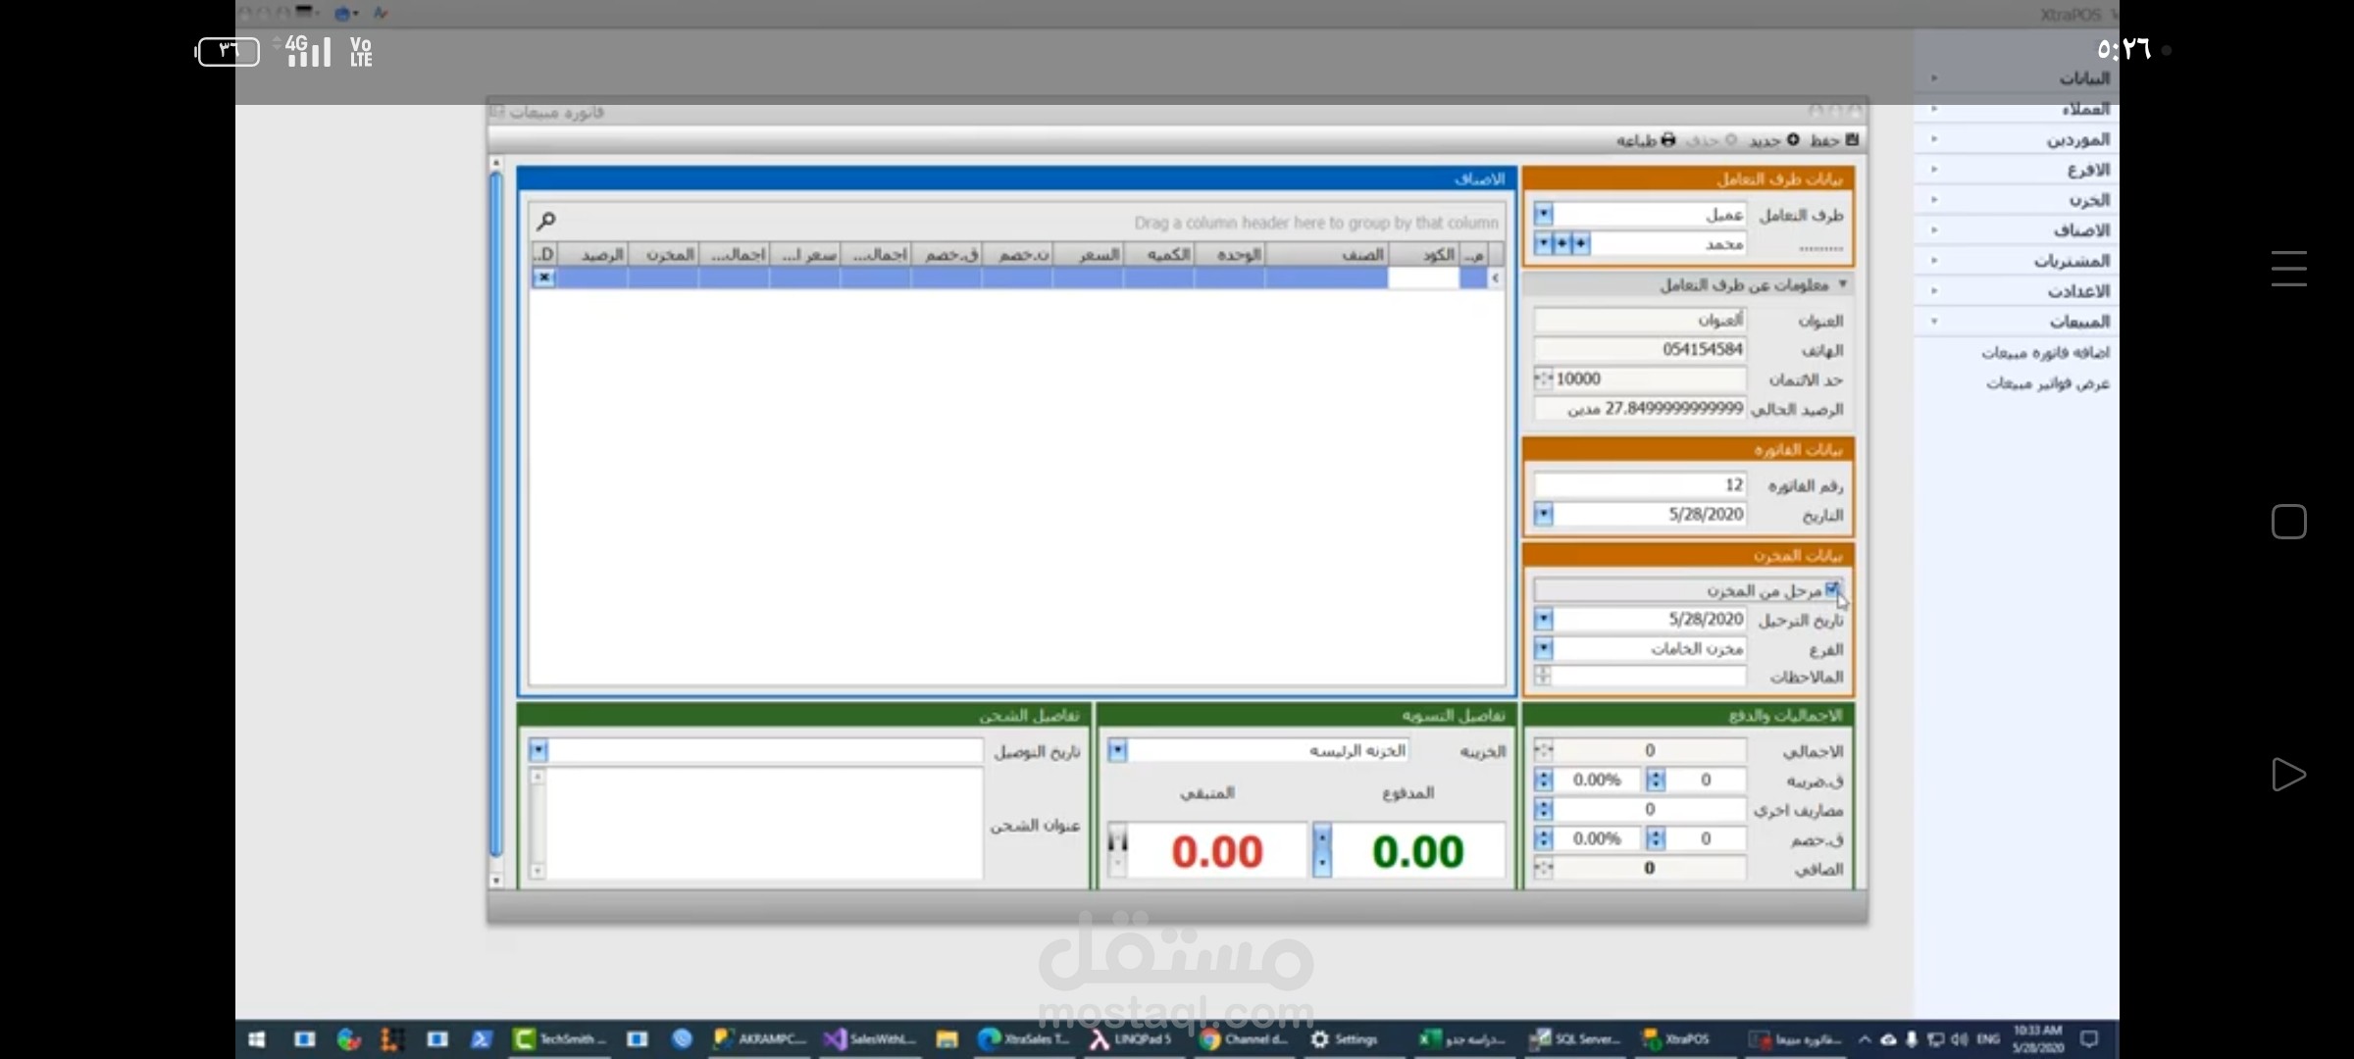Expand the الاصناف sidebar menu

coord(2018,230)
